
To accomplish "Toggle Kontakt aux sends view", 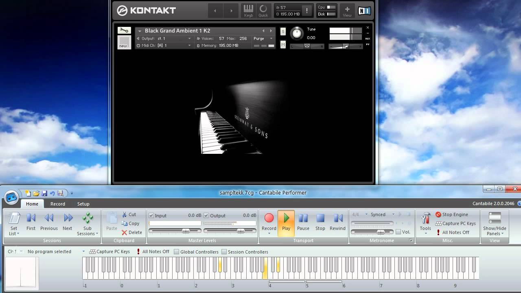I will coord(368,39).
